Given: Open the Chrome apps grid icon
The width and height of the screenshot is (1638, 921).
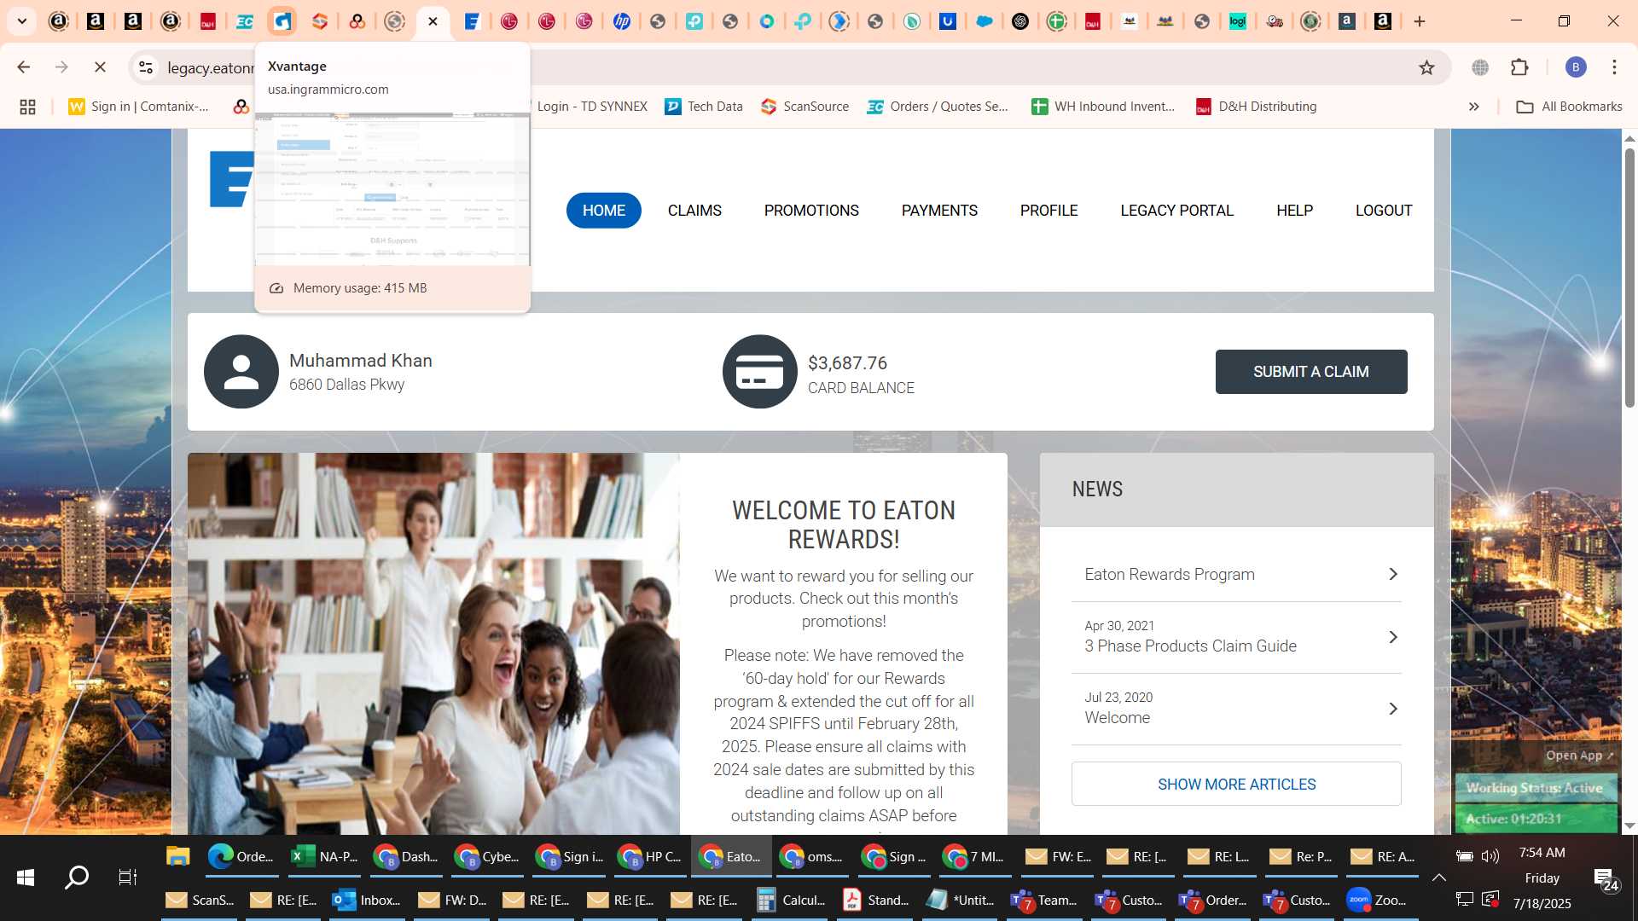Looking at the screenshot, I should tap(27, 107).
